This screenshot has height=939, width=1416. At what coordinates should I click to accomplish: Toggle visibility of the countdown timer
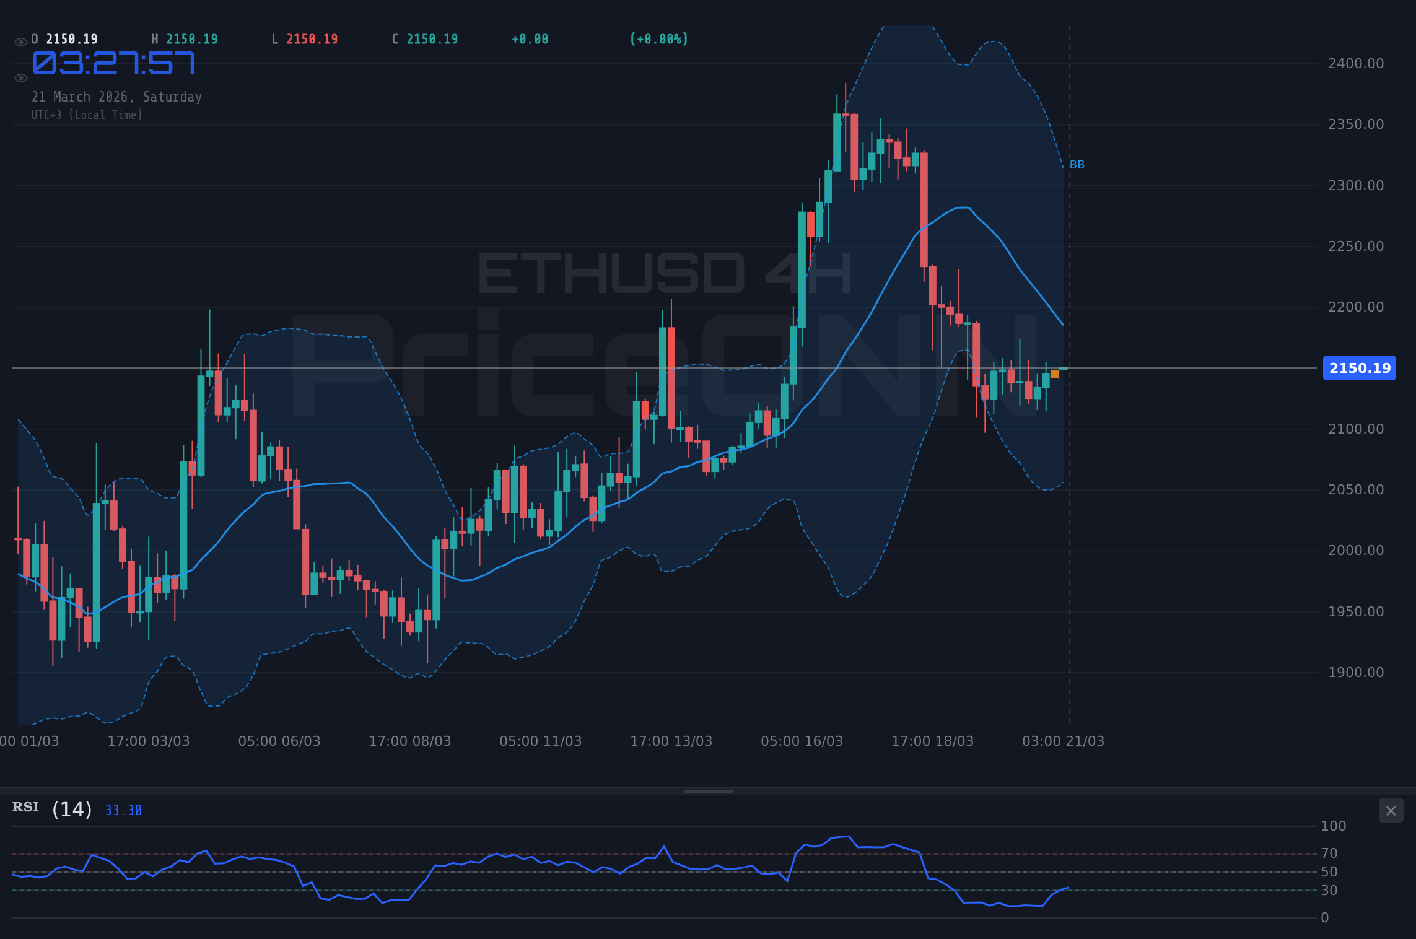pos(20,77)
